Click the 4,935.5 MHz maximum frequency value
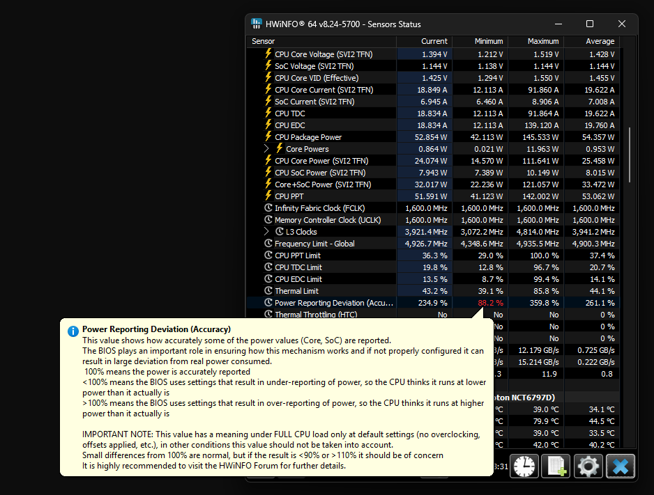Image resolution: width=654 pixels, height=495 pixels. [538, 244]
